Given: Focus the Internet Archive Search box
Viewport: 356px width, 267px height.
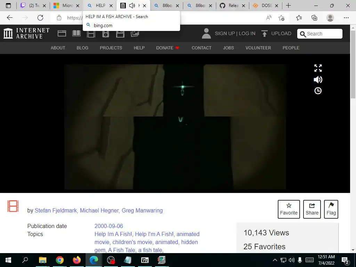Looking at the screenshot, I should 320,34.
